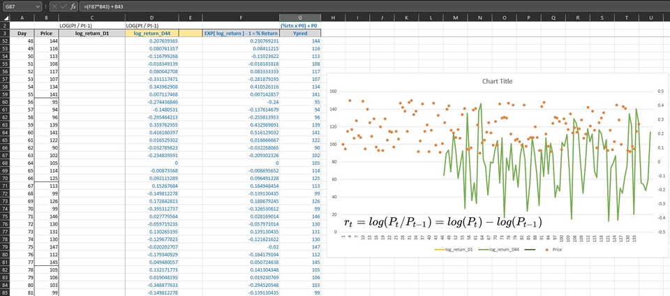Click the log_return_D1 header cell
This screenshot has width=670, height=296.
[92, 34]
